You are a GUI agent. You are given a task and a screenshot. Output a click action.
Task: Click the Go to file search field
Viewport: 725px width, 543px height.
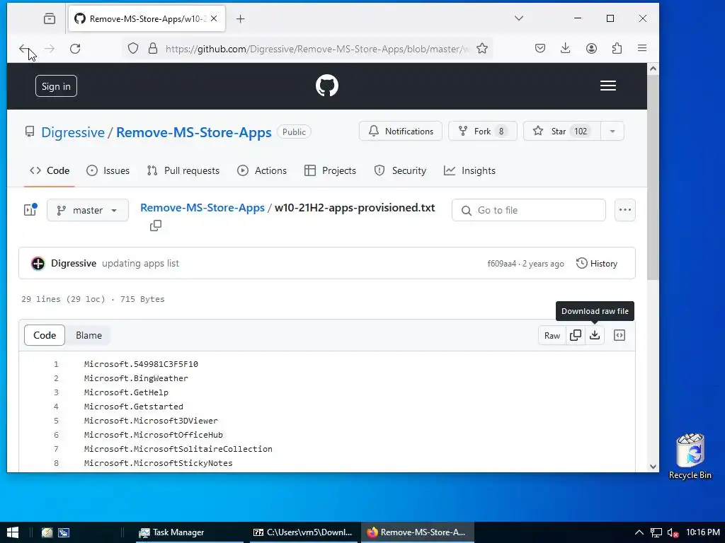click(x=528, y=210)
